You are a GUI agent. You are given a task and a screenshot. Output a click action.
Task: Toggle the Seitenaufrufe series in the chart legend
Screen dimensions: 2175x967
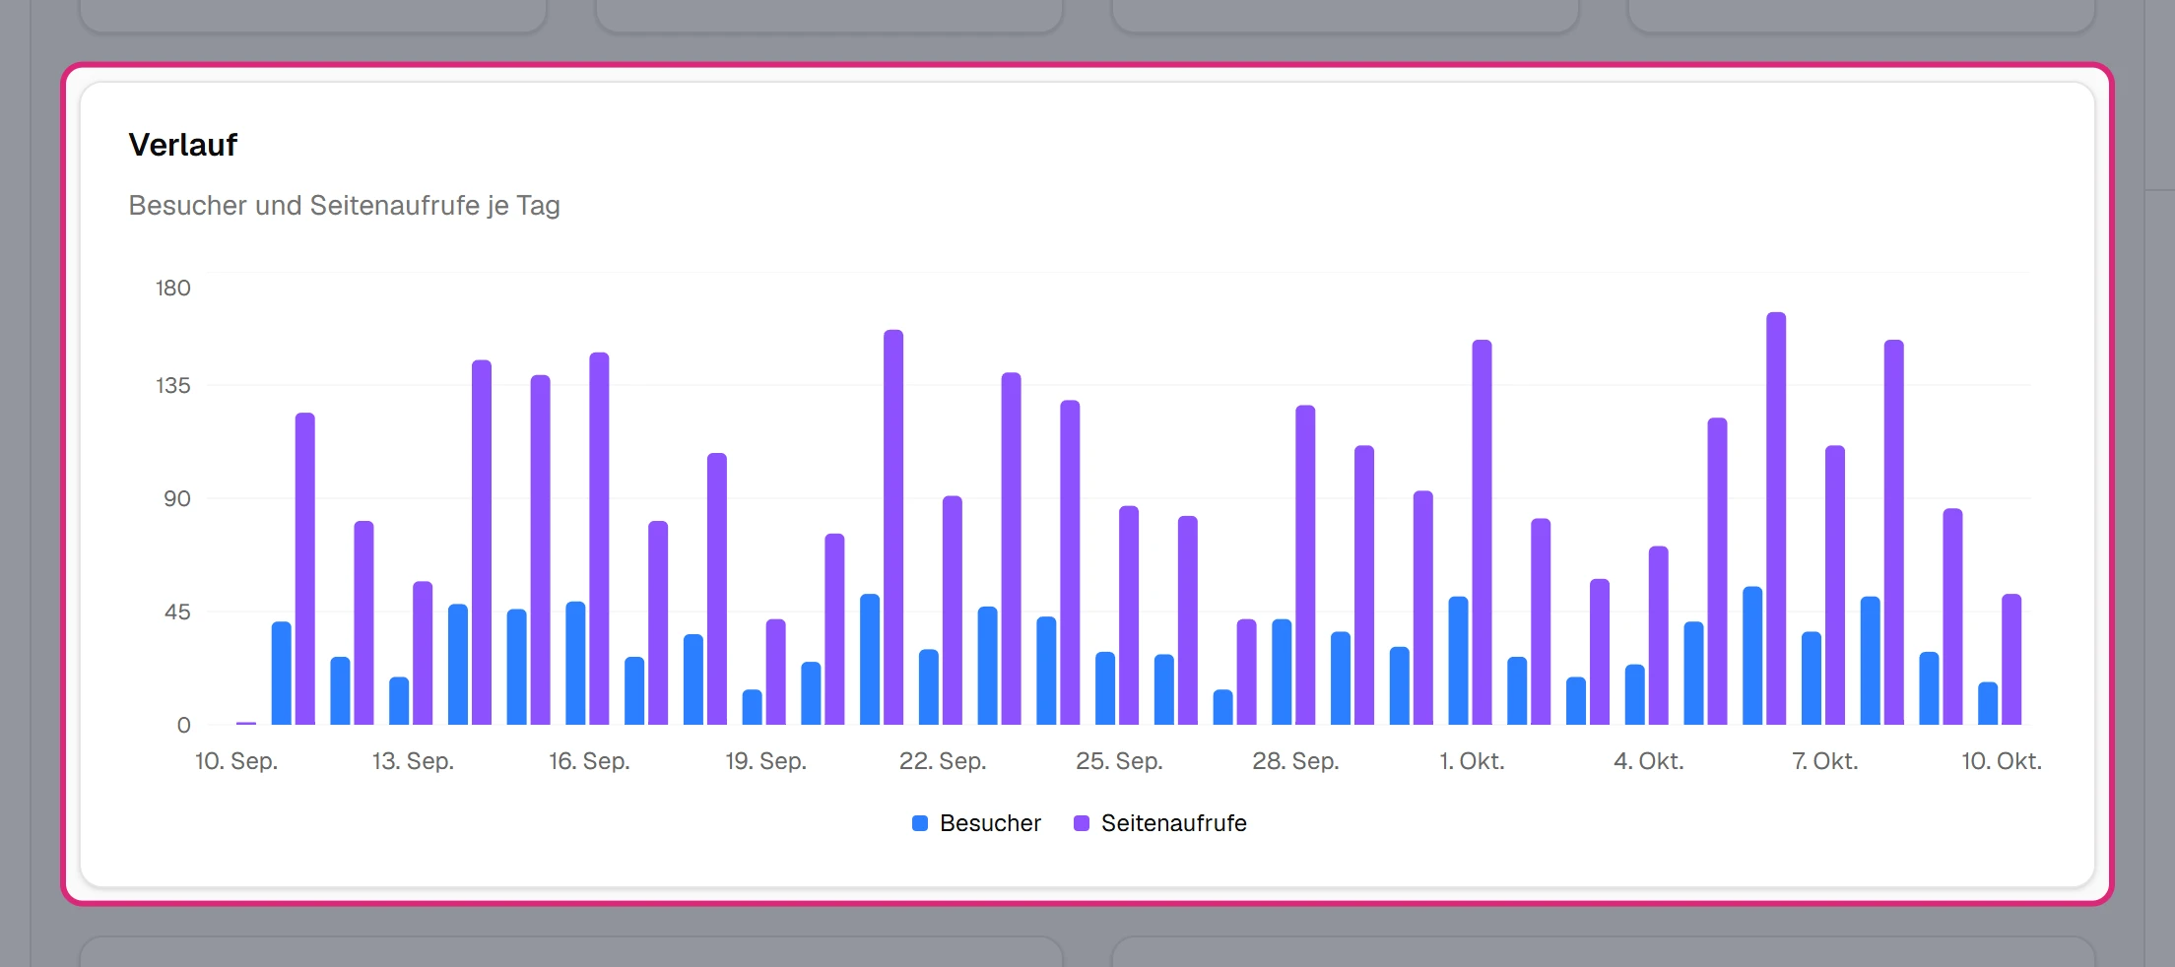pos(1159,823)
